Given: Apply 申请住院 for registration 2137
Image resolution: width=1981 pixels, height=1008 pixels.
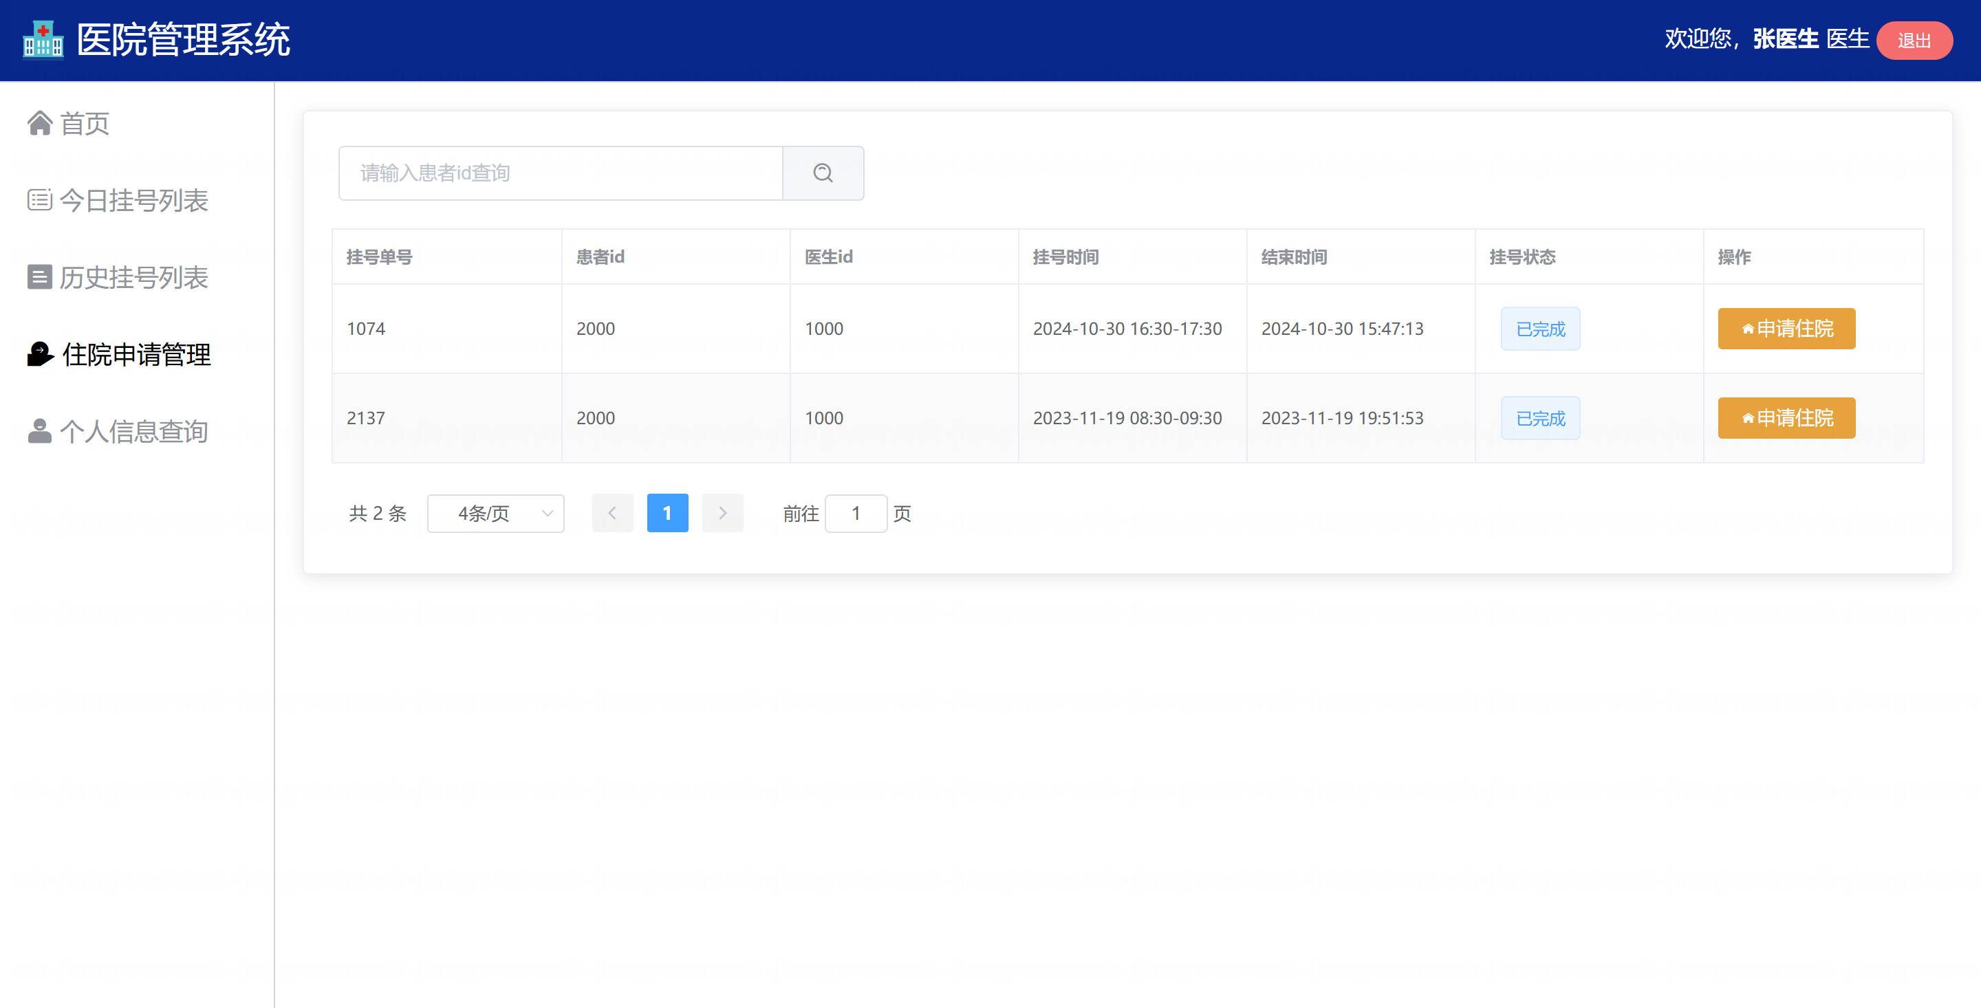Looking at the screenshot, I should click(1786, 418).
